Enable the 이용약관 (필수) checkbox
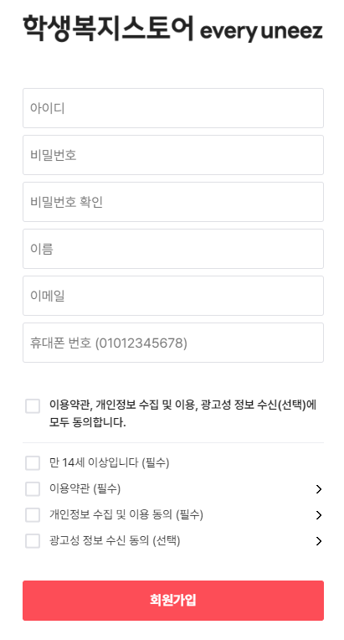 [33, 489]
